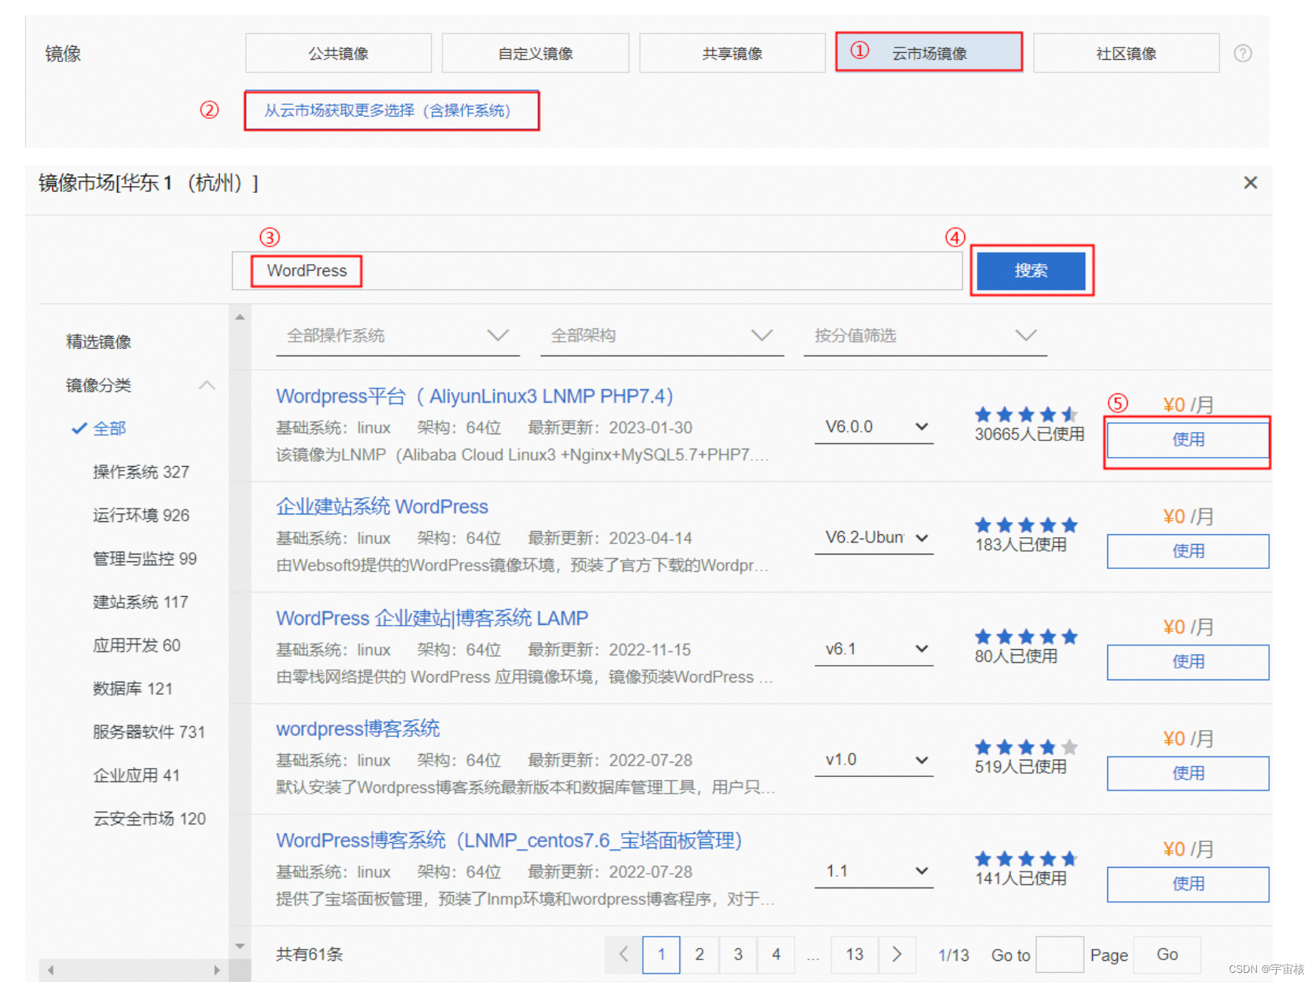Click horizontal scroll left arrow
The height and width of the screenshot is (982, 1316).
point(51,970)
